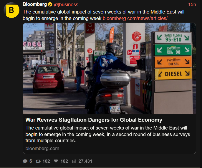The image size is (202, 168).
Task: Retweet using the retweet arrows icon
Action: click(38, 161)
